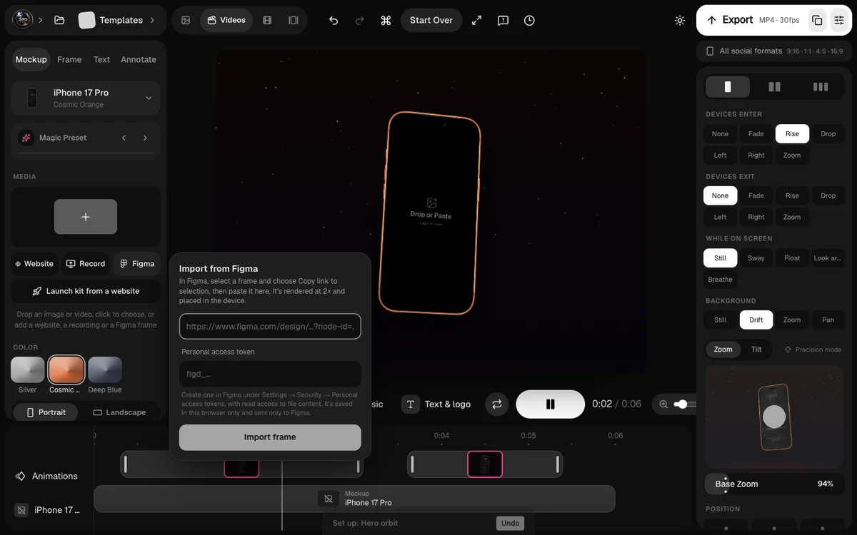The image size is (857, 535).
Task: Click the Start Over button
Action: 431,20
